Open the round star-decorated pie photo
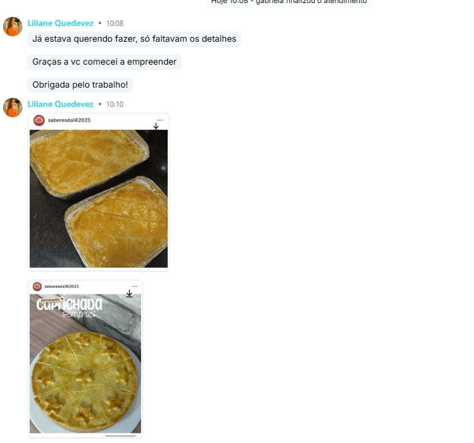This screenshot has height=443, width=474. [85, 364]
